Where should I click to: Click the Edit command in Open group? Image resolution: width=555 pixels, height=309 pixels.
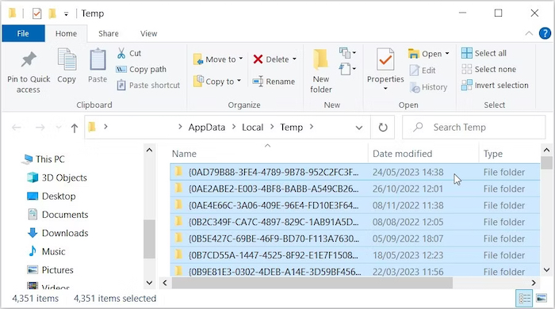423,71
